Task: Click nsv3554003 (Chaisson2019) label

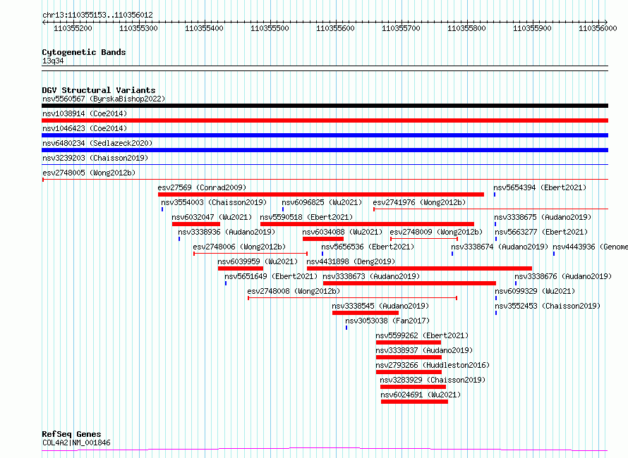Action: [214, 202]
